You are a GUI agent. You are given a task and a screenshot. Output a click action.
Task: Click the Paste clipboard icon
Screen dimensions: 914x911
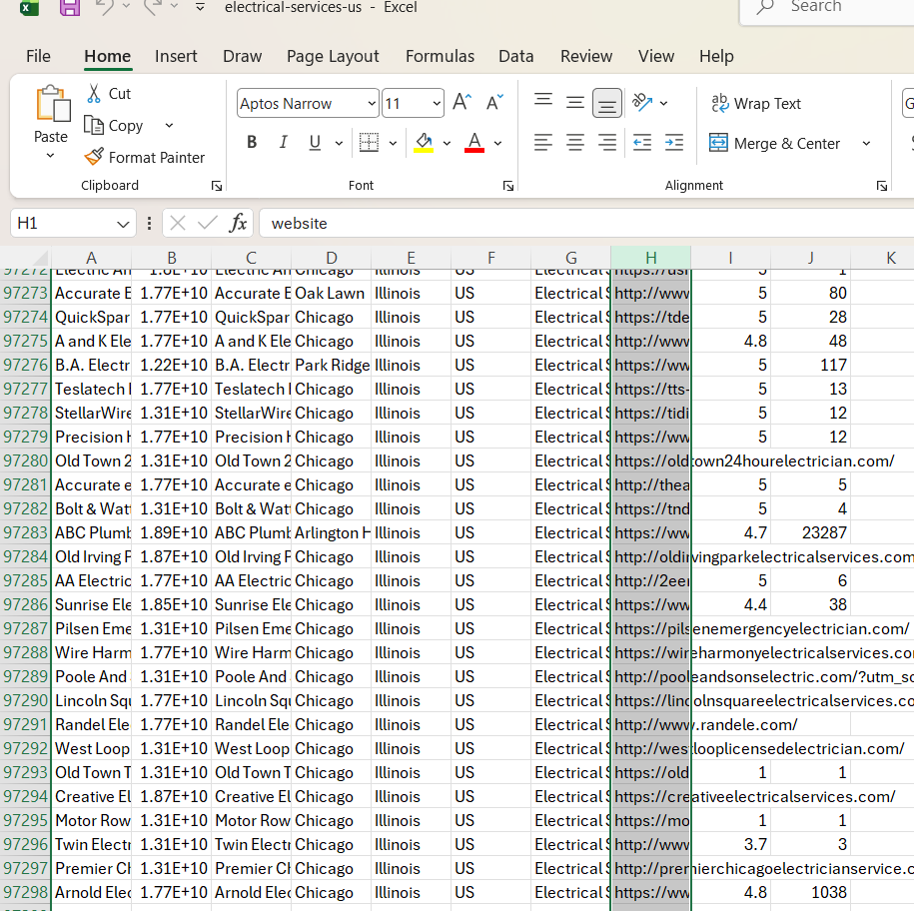(53, 104)
